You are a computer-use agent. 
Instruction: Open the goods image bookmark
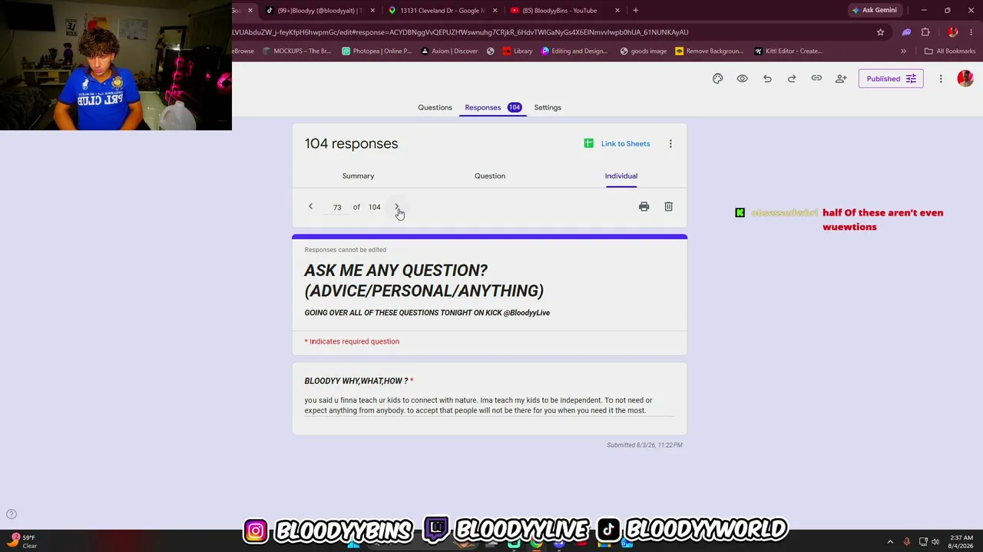[x=643, y=51]
